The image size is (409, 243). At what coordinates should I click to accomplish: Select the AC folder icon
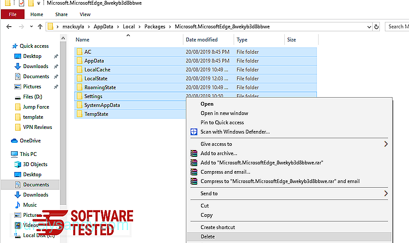coord(79,52)
